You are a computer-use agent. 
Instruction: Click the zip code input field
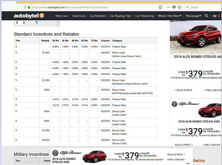[x=23, y=23]
